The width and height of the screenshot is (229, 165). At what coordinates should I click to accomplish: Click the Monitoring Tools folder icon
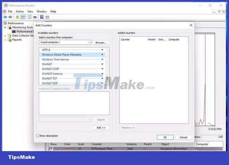tap(9, 27)
